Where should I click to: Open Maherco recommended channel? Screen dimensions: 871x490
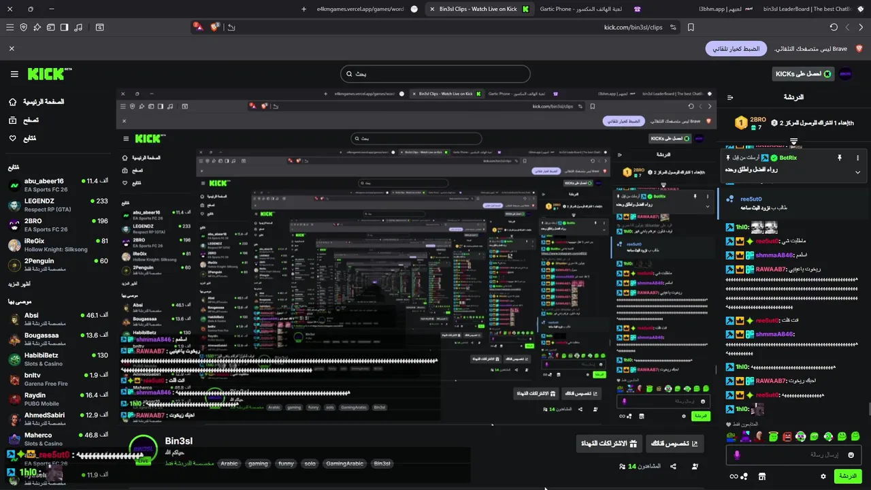57,439
